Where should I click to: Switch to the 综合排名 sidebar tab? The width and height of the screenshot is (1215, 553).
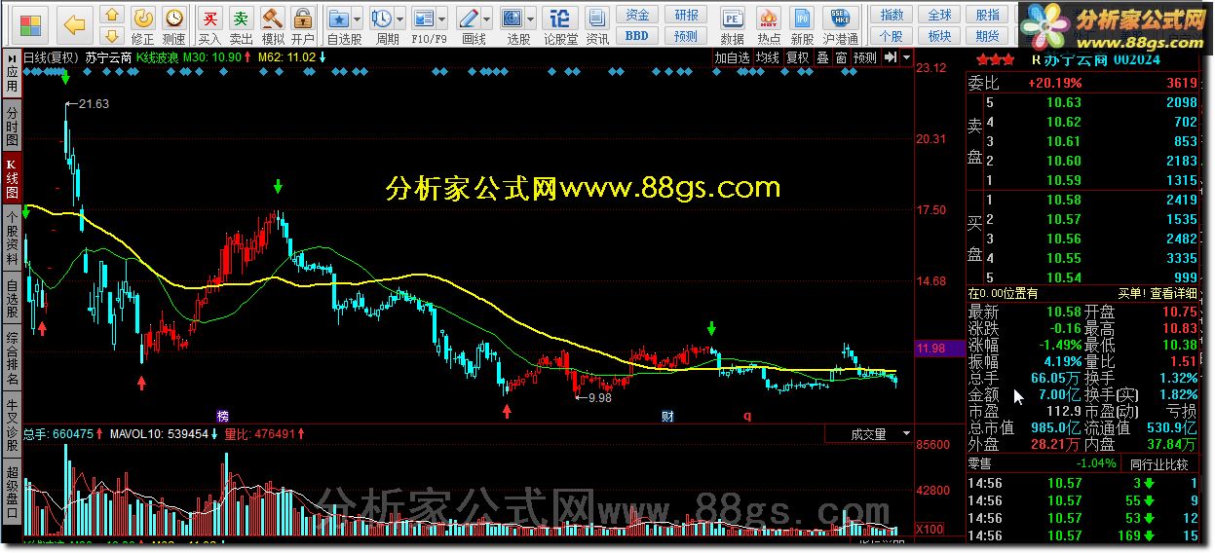tap(13, 358)
